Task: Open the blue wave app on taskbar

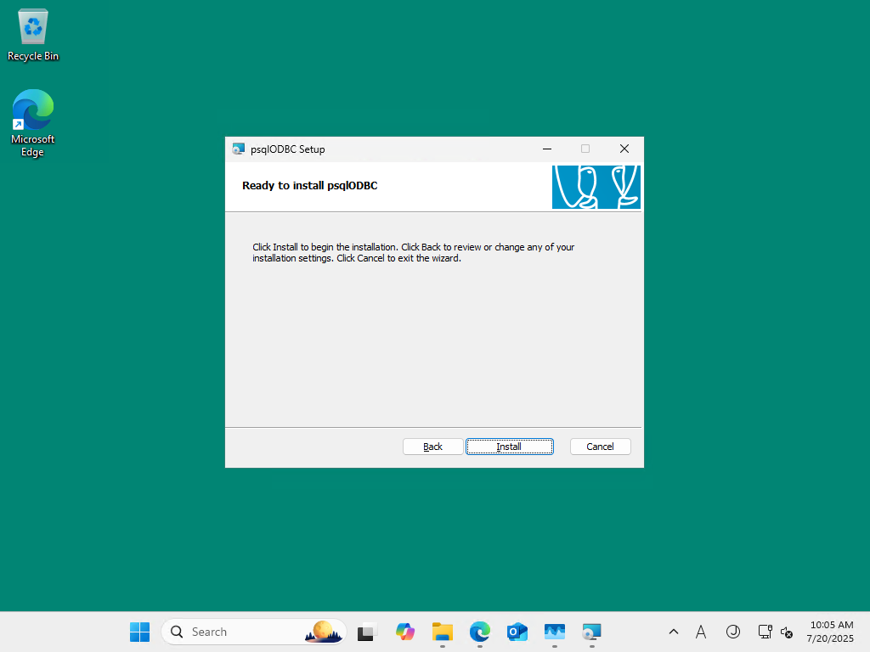Action: 554,632
